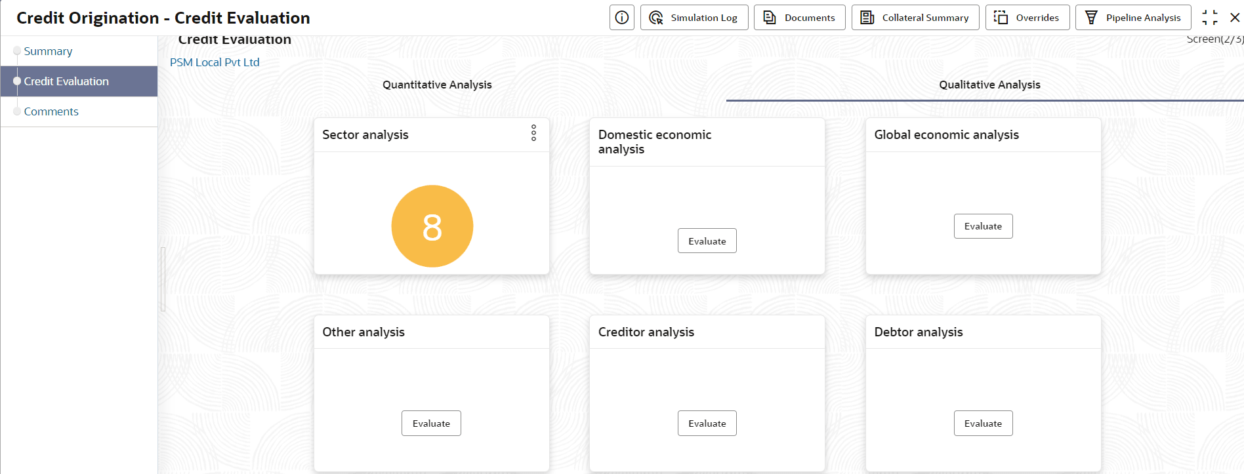Viewport: 1244px width, 474px height.
Task: Open the Sector analysis options menu
Action: pyautogui.click(x=533, y=133)
